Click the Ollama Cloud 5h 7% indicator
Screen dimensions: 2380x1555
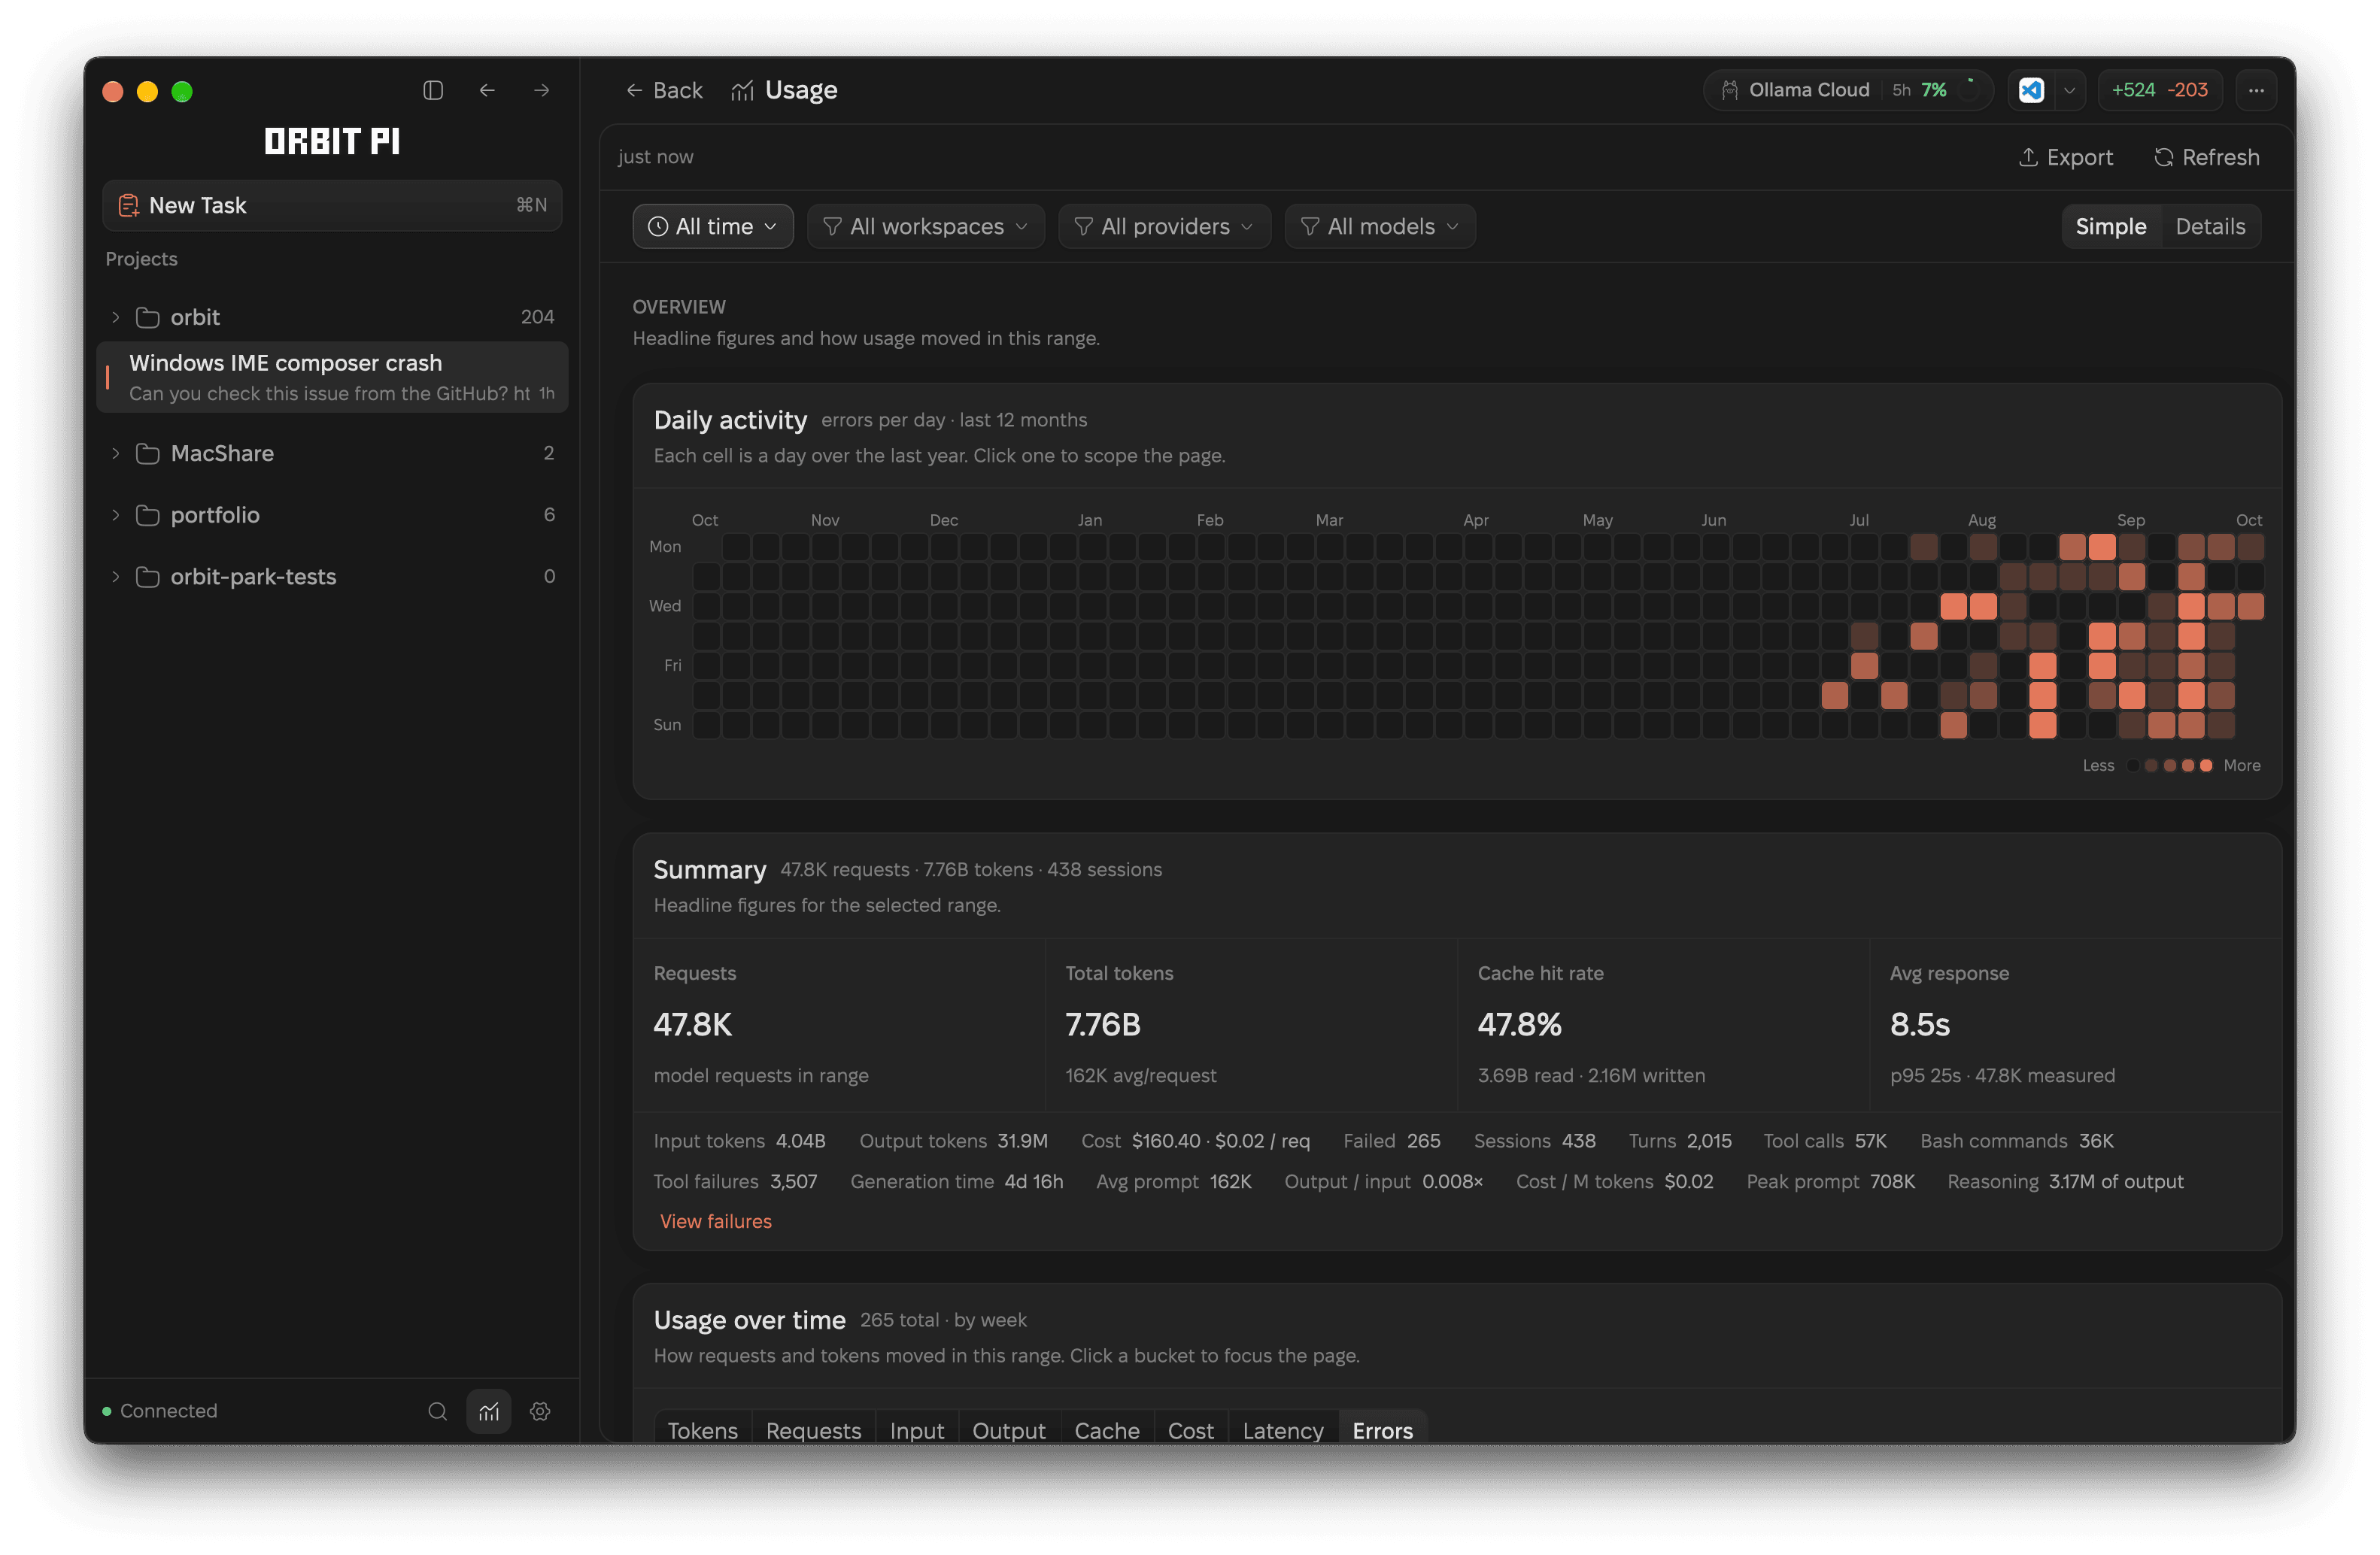tap(1848, 90)
